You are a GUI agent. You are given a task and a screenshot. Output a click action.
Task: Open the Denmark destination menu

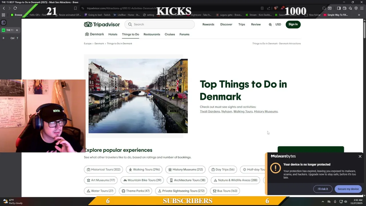point(94,34)
